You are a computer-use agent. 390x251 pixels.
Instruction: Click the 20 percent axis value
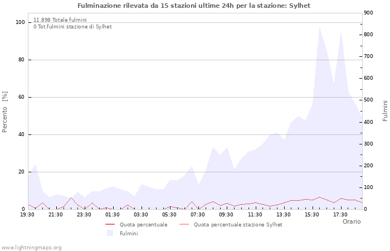21,172
